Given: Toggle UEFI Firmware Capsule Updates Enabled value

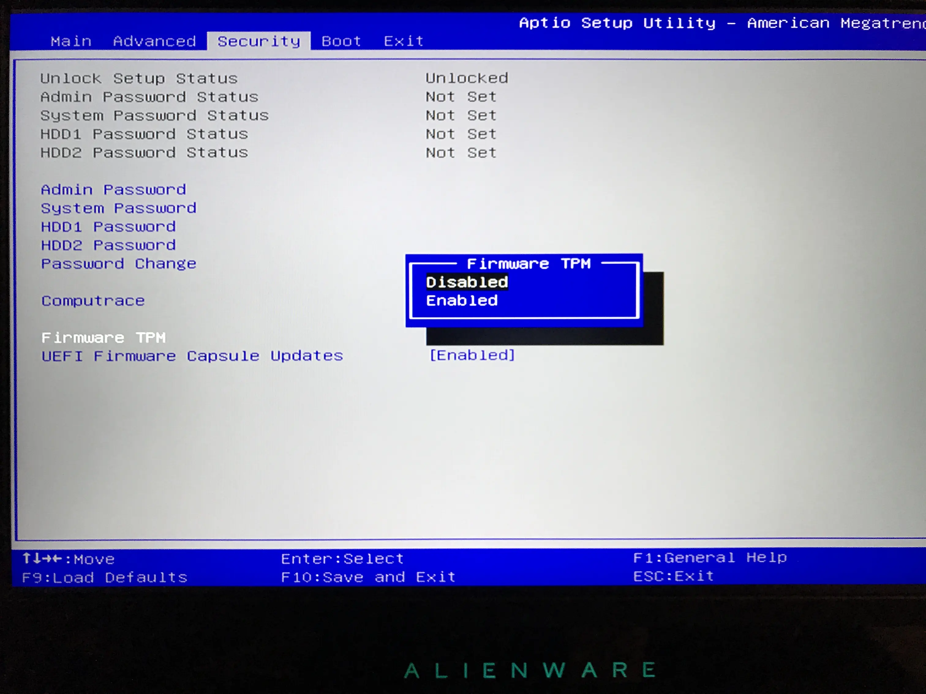Looking at the screenshot, I should [472, 355].
